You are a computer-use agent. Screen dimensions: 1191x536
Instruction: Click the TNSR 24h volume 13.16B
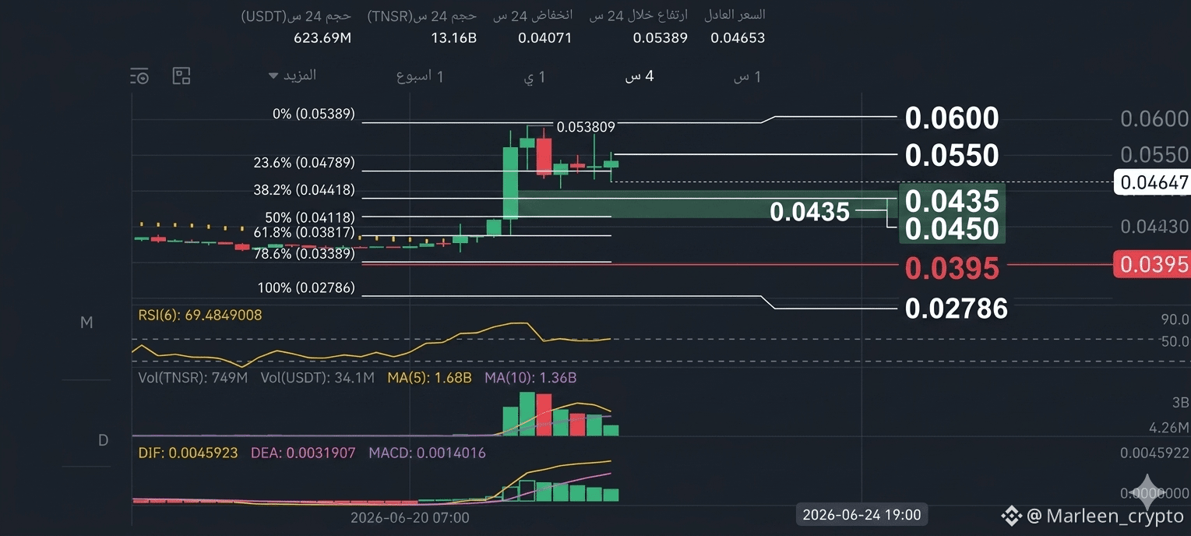453,37
